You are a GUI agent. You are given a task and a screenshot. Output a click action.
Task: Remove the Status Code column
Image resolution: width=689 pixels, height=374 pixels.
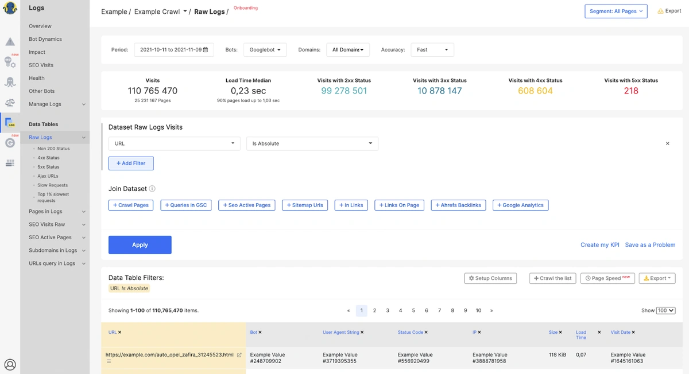coord(426,332)
